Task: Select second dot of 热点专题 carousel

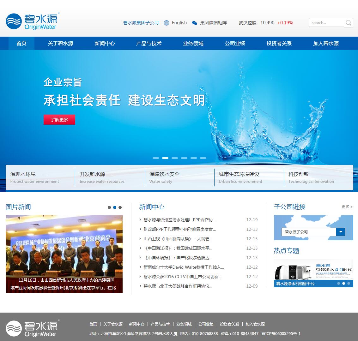Action: click(x=343, y=284)
